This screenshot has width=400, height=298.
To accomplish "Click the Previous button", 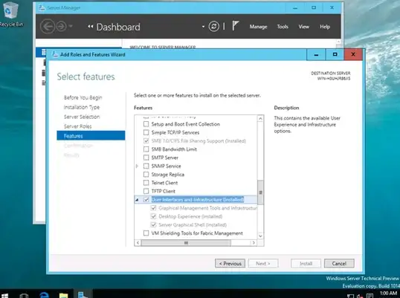I will tap(230, 263).
